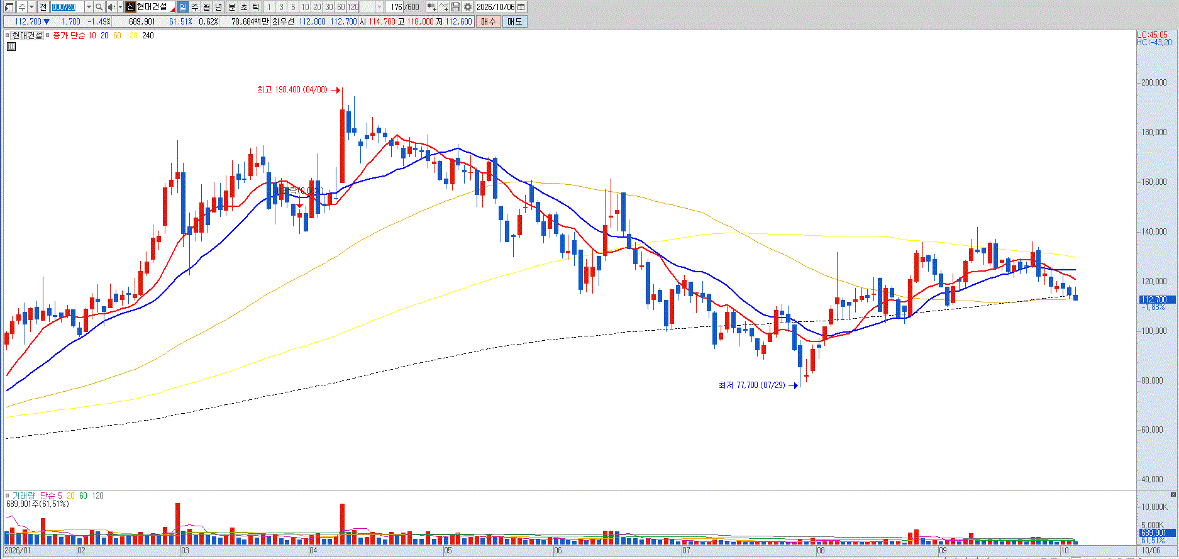This screenshot has height=559, width=1179.
Task: Click the 2026/10/06 date field
Action: (495, 7)
